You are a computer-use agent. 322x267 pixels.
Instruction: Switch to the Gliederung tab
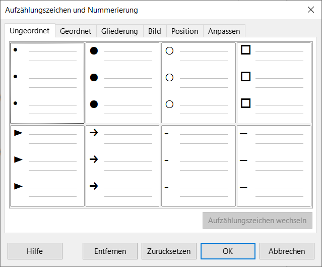[x=119, y=31]
